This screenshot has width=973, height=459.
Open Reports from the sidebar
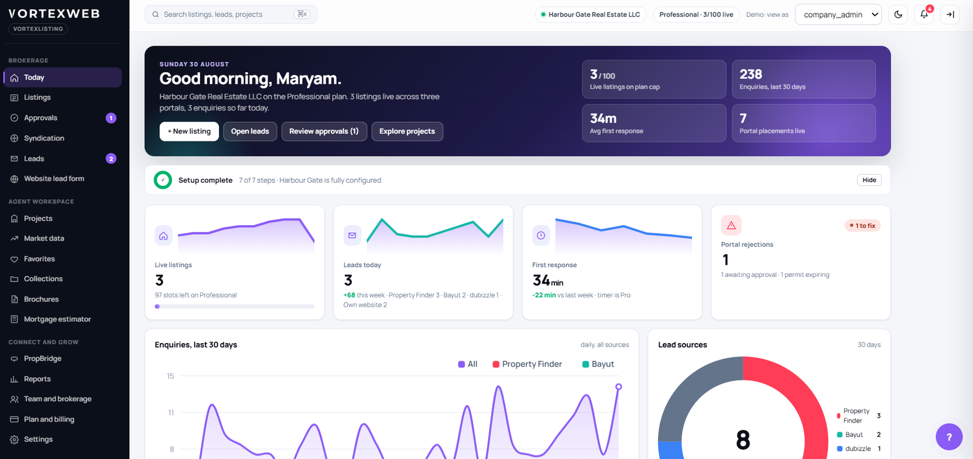coord(63,379)
